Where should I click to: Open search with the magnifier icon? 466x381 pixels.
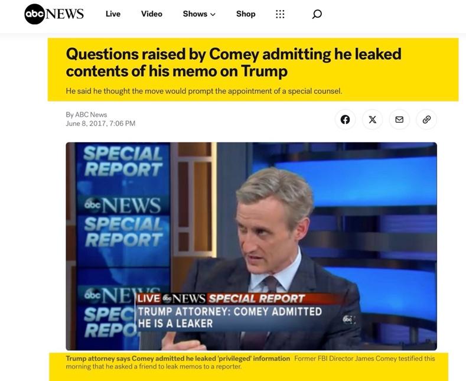(317, 14)
